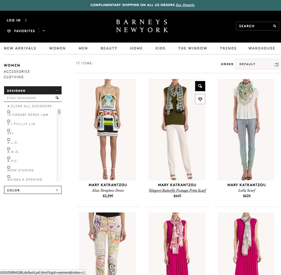Collapse the Designer filter panel
The height and width of the screenshot is (275, 281).
pyautogui.click(x=57, y=90)
